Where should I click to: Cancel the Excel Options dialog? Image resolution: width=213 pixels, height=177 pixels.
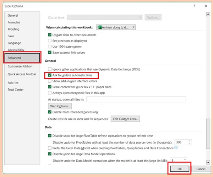[x=201, y=169]
